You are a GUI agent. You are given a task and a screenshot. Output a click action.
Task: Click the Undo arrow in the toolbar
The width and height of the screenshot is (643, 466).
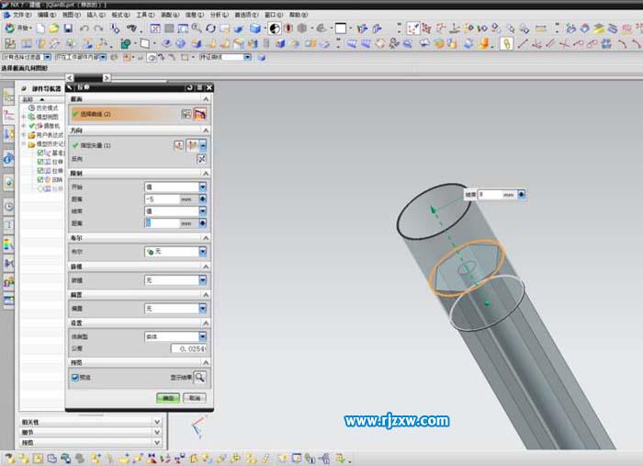[x=85, y=29]
